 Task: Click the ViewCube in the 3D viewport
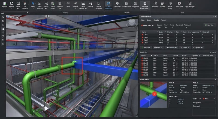coord(132,23)
